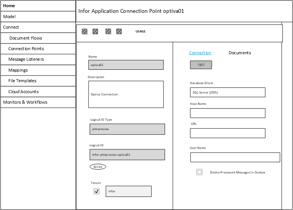Switch to the Documents tab

pyautogui.click(x=240, y=53)
